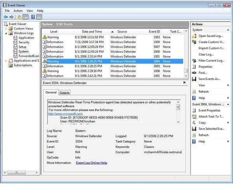The width and height of the screenshot is (233, 187).
Task: Click the Help icon under Event 3004 actions
Action: [194, 142]
